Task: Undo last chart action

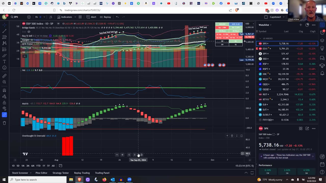Action: click(117, 17)
